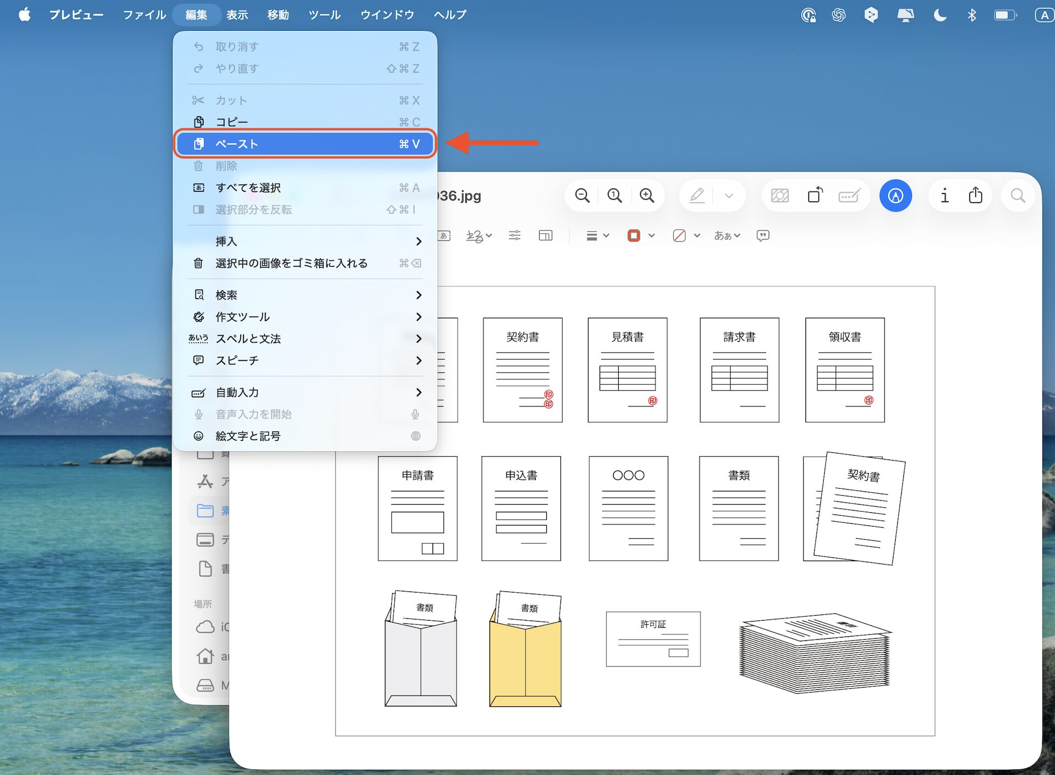Click the rotate image icon

(x=815, y=196)
